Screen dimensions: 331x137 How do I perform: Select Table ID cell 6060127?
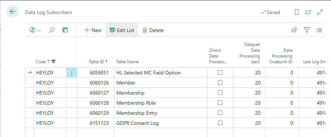[x=96, y=93]
